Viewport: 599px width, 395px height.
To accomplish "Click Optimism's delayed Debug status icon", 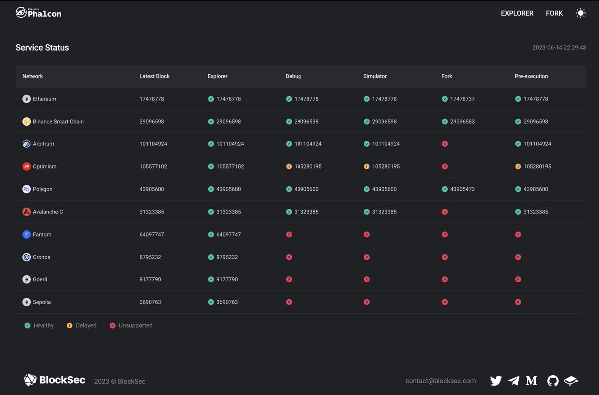I will click(x=289, y=166).
